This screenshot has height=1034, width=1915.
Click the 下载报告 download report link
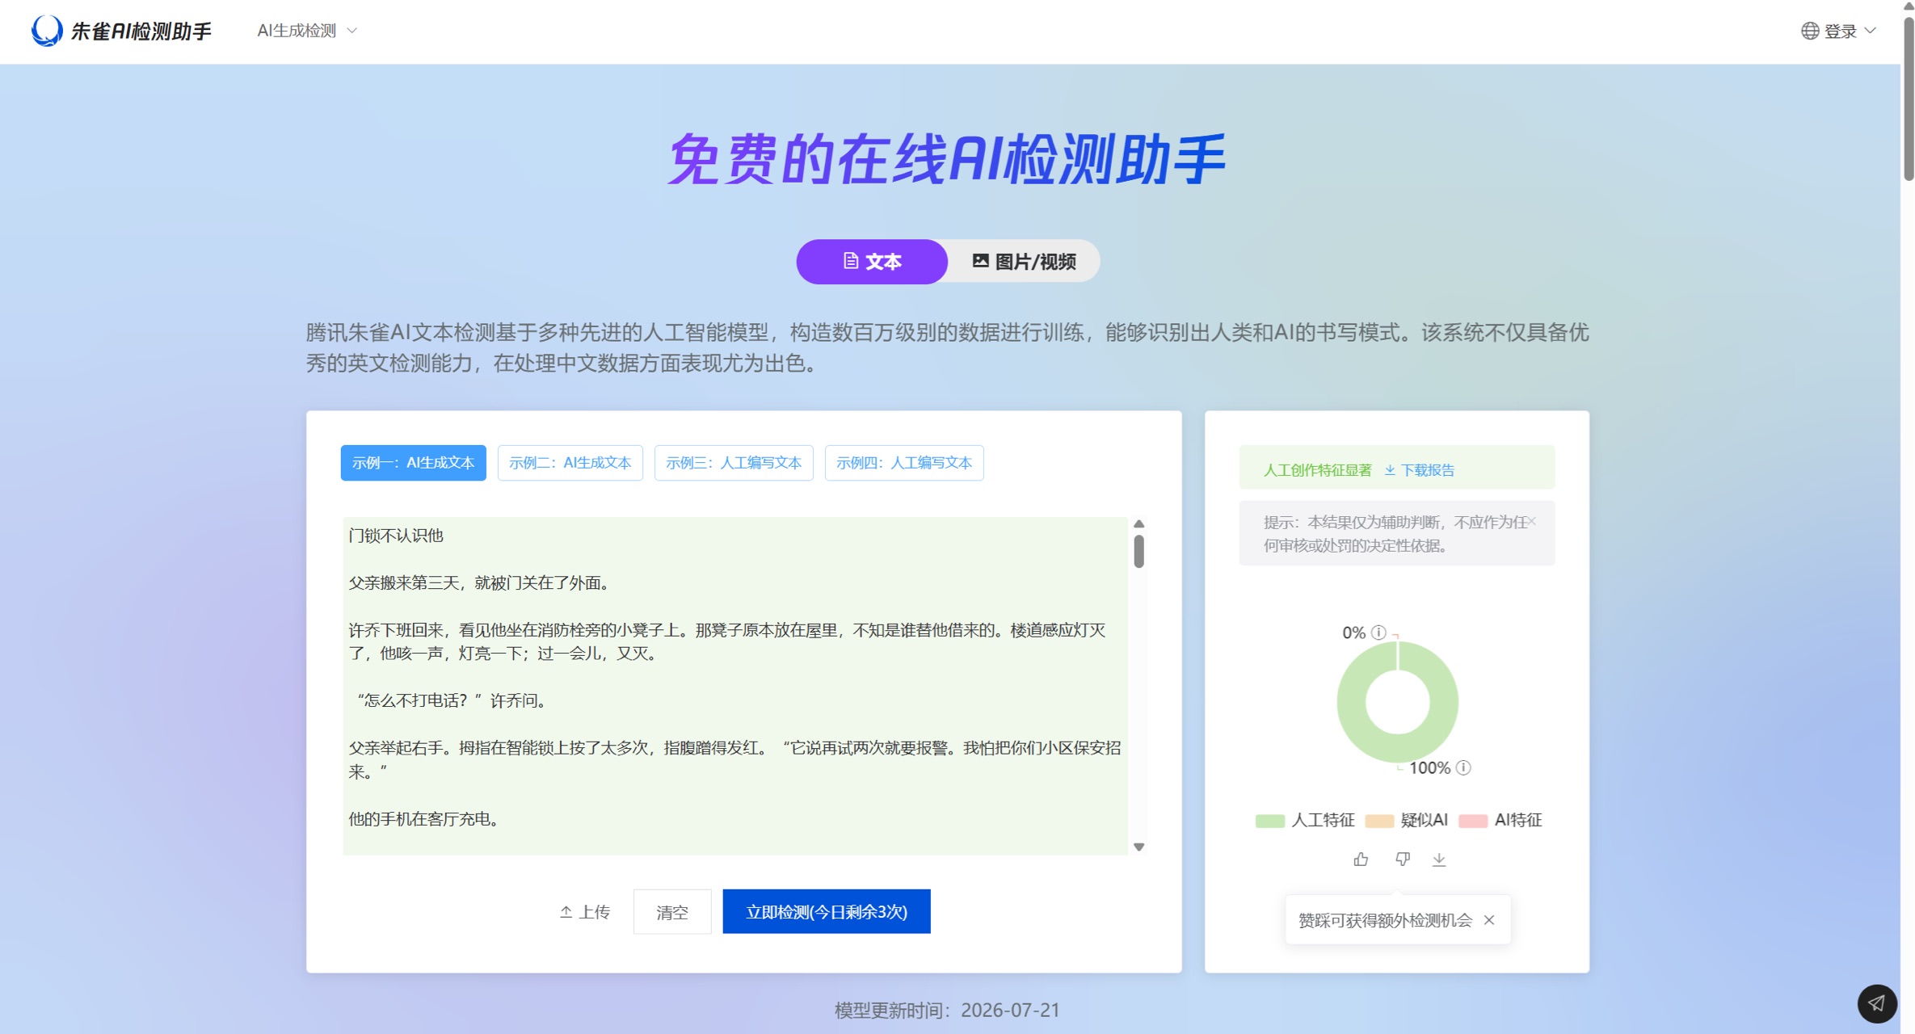click(1420, 470)
